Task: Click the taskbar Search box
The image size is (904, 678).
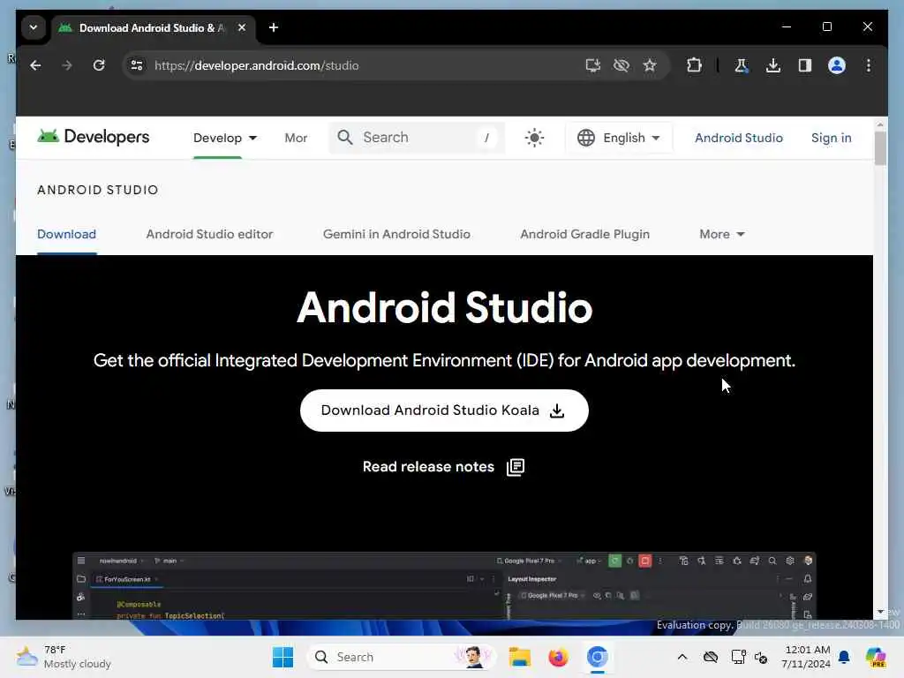Action: tap(403, 657)
